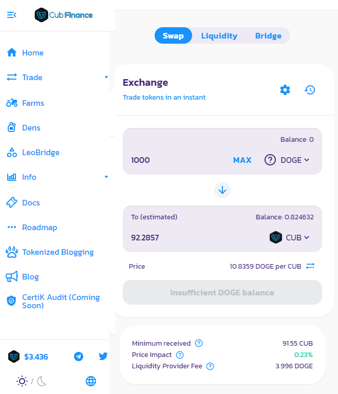Image resolution: width=338 pixels, height=394 pixels.
Task: Collapse the sidebar menu icon
Action: pos(12,15)
